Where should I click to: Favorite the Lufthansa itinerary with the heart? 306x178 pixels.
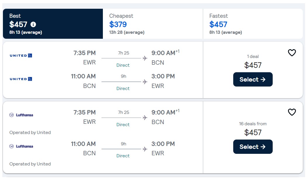[292, 112]
